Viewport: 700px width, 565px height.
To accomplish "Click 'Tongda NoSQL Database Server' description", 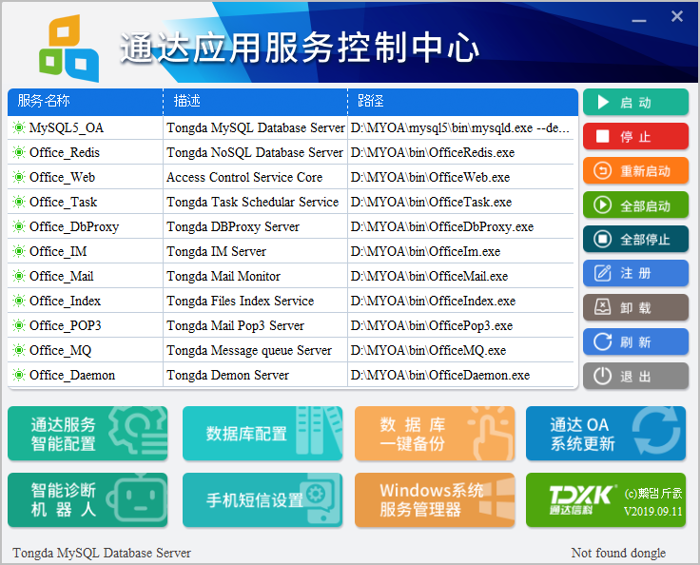I will click(x=255, y=153).
